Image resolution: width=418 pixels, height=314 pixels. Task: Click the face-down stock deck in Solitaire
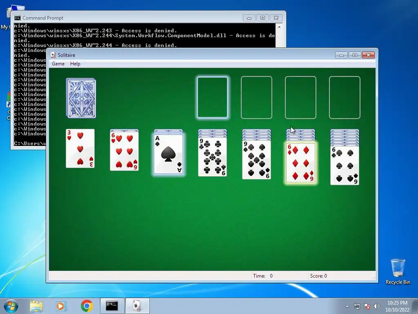click(81, 98)
